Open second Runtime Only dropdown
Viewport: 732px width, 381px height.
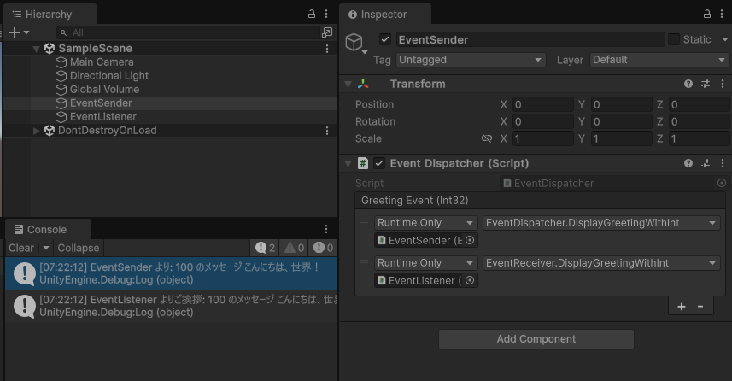425,263
